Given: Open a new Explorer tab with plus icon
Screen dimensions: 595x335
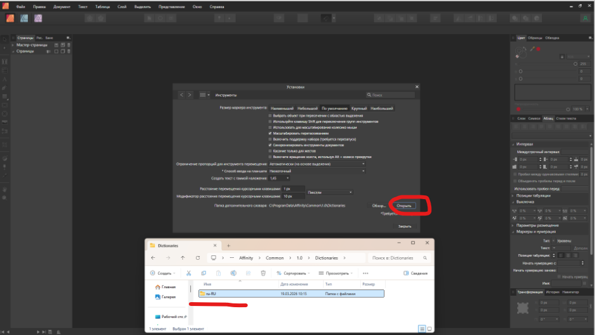Looking at the screenshot, I should click(x=228, y=245).
